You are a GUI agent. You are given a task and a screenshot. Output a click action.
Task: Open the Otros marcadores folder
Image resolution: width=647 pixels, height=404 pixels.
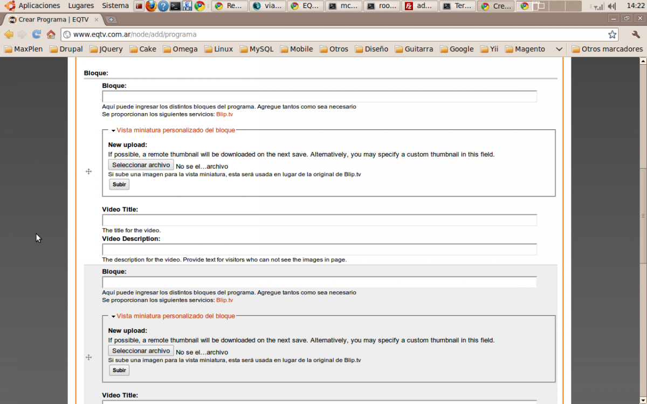point(607,49)
